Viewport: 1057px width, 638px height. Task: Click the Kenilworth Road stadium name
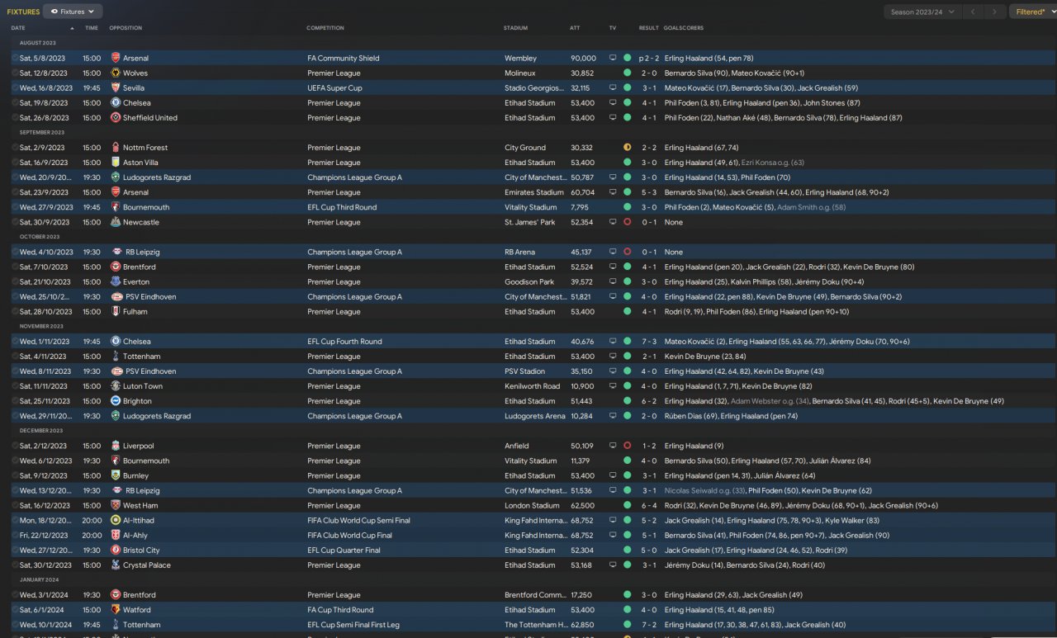pos(532,386)
